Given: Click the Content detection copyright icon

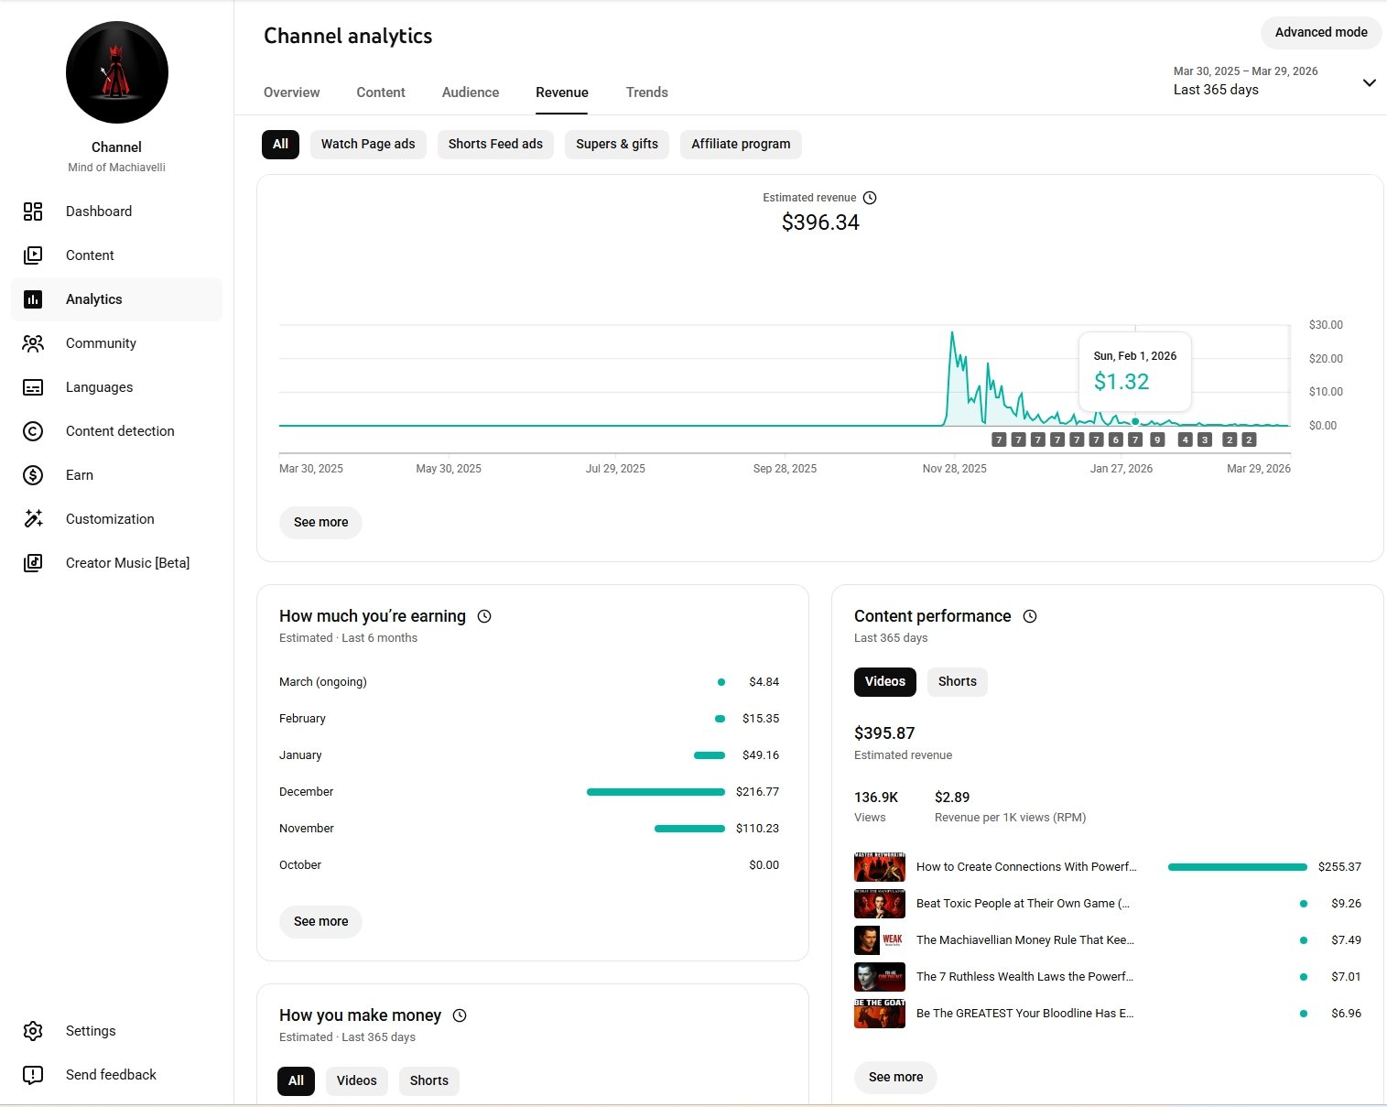Looking at the screenshot, I should [x=33, y=431].
